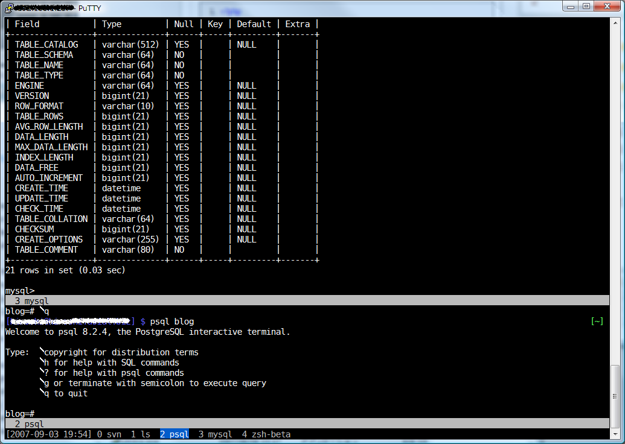Click the TABLE_CATALOG field row
Viewport: 625px width, 444px height.
pyautogui.click(x=46, y=45)
